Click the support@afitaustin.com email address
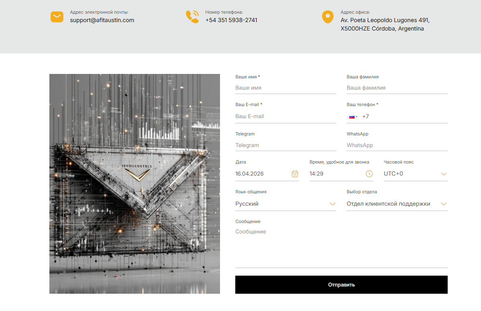 click(x=102, y=20)
